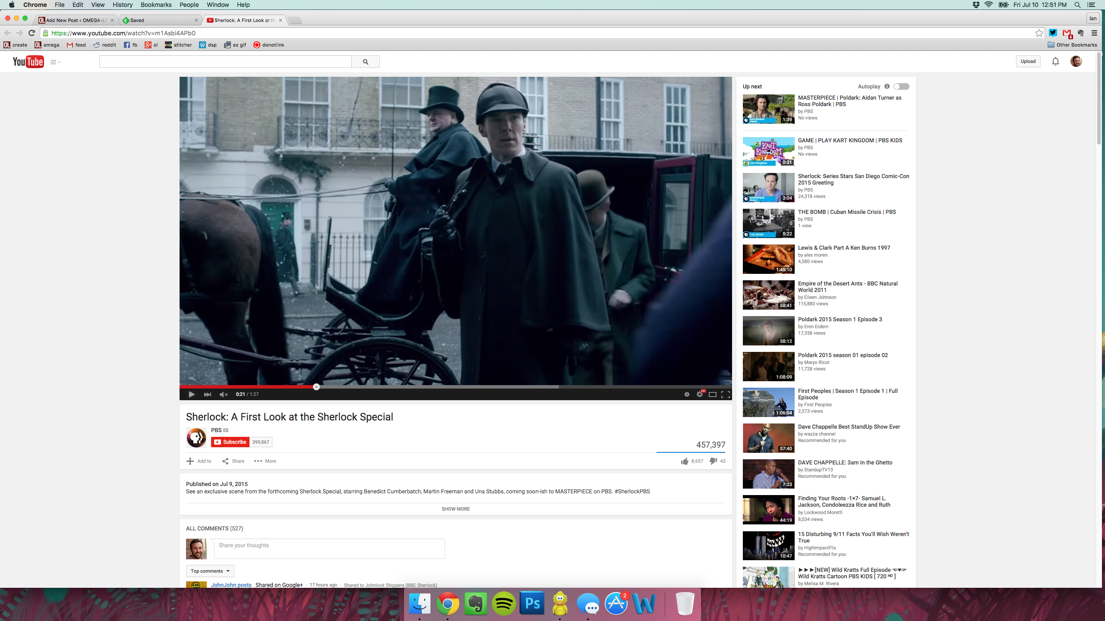Viewport: 1105px width, 621px height.
Task: Open the More actions menu
Action: 265,461
